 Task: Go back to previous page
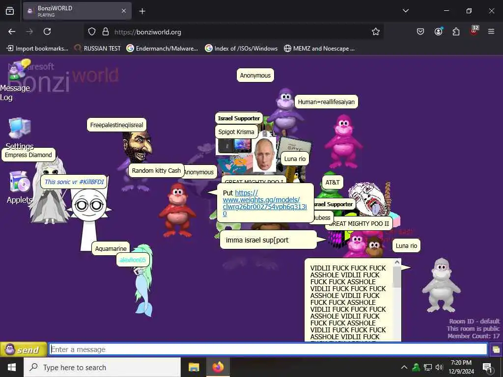click(x=12, y=32)
